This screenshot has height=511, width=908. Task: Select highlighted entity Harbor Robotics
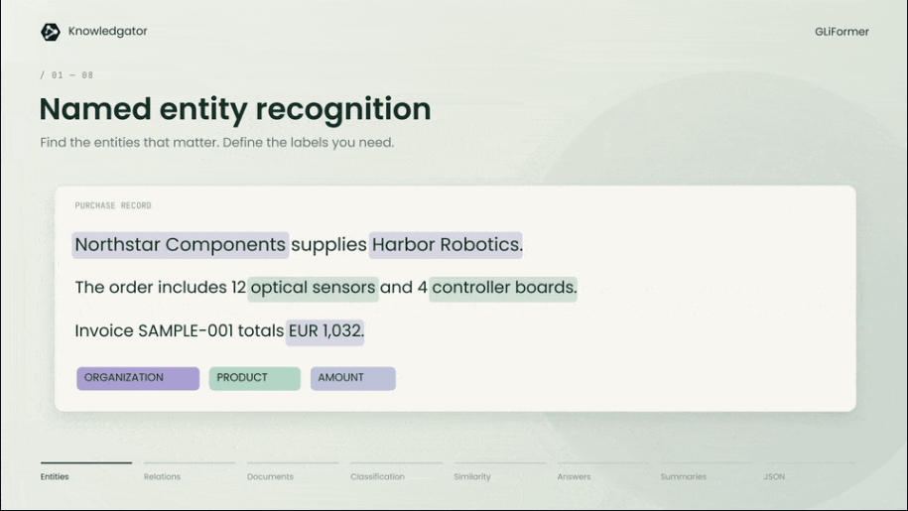pos(446,245)
